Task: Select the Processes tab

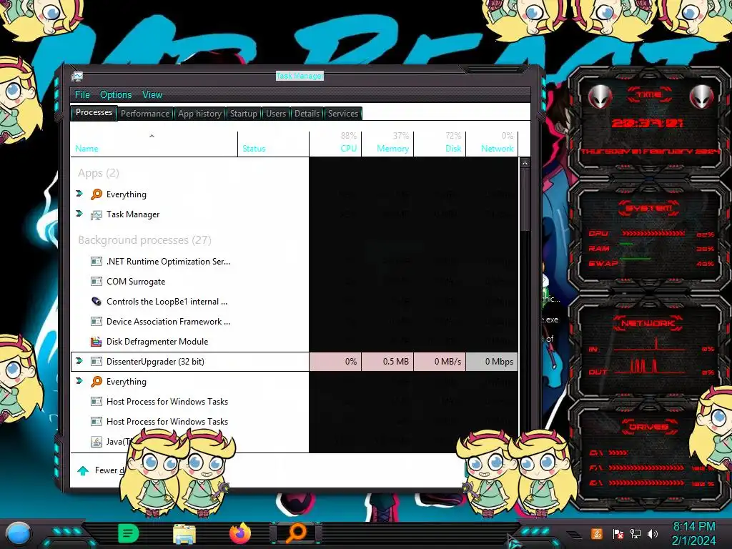Action: [x=94, y=112]
